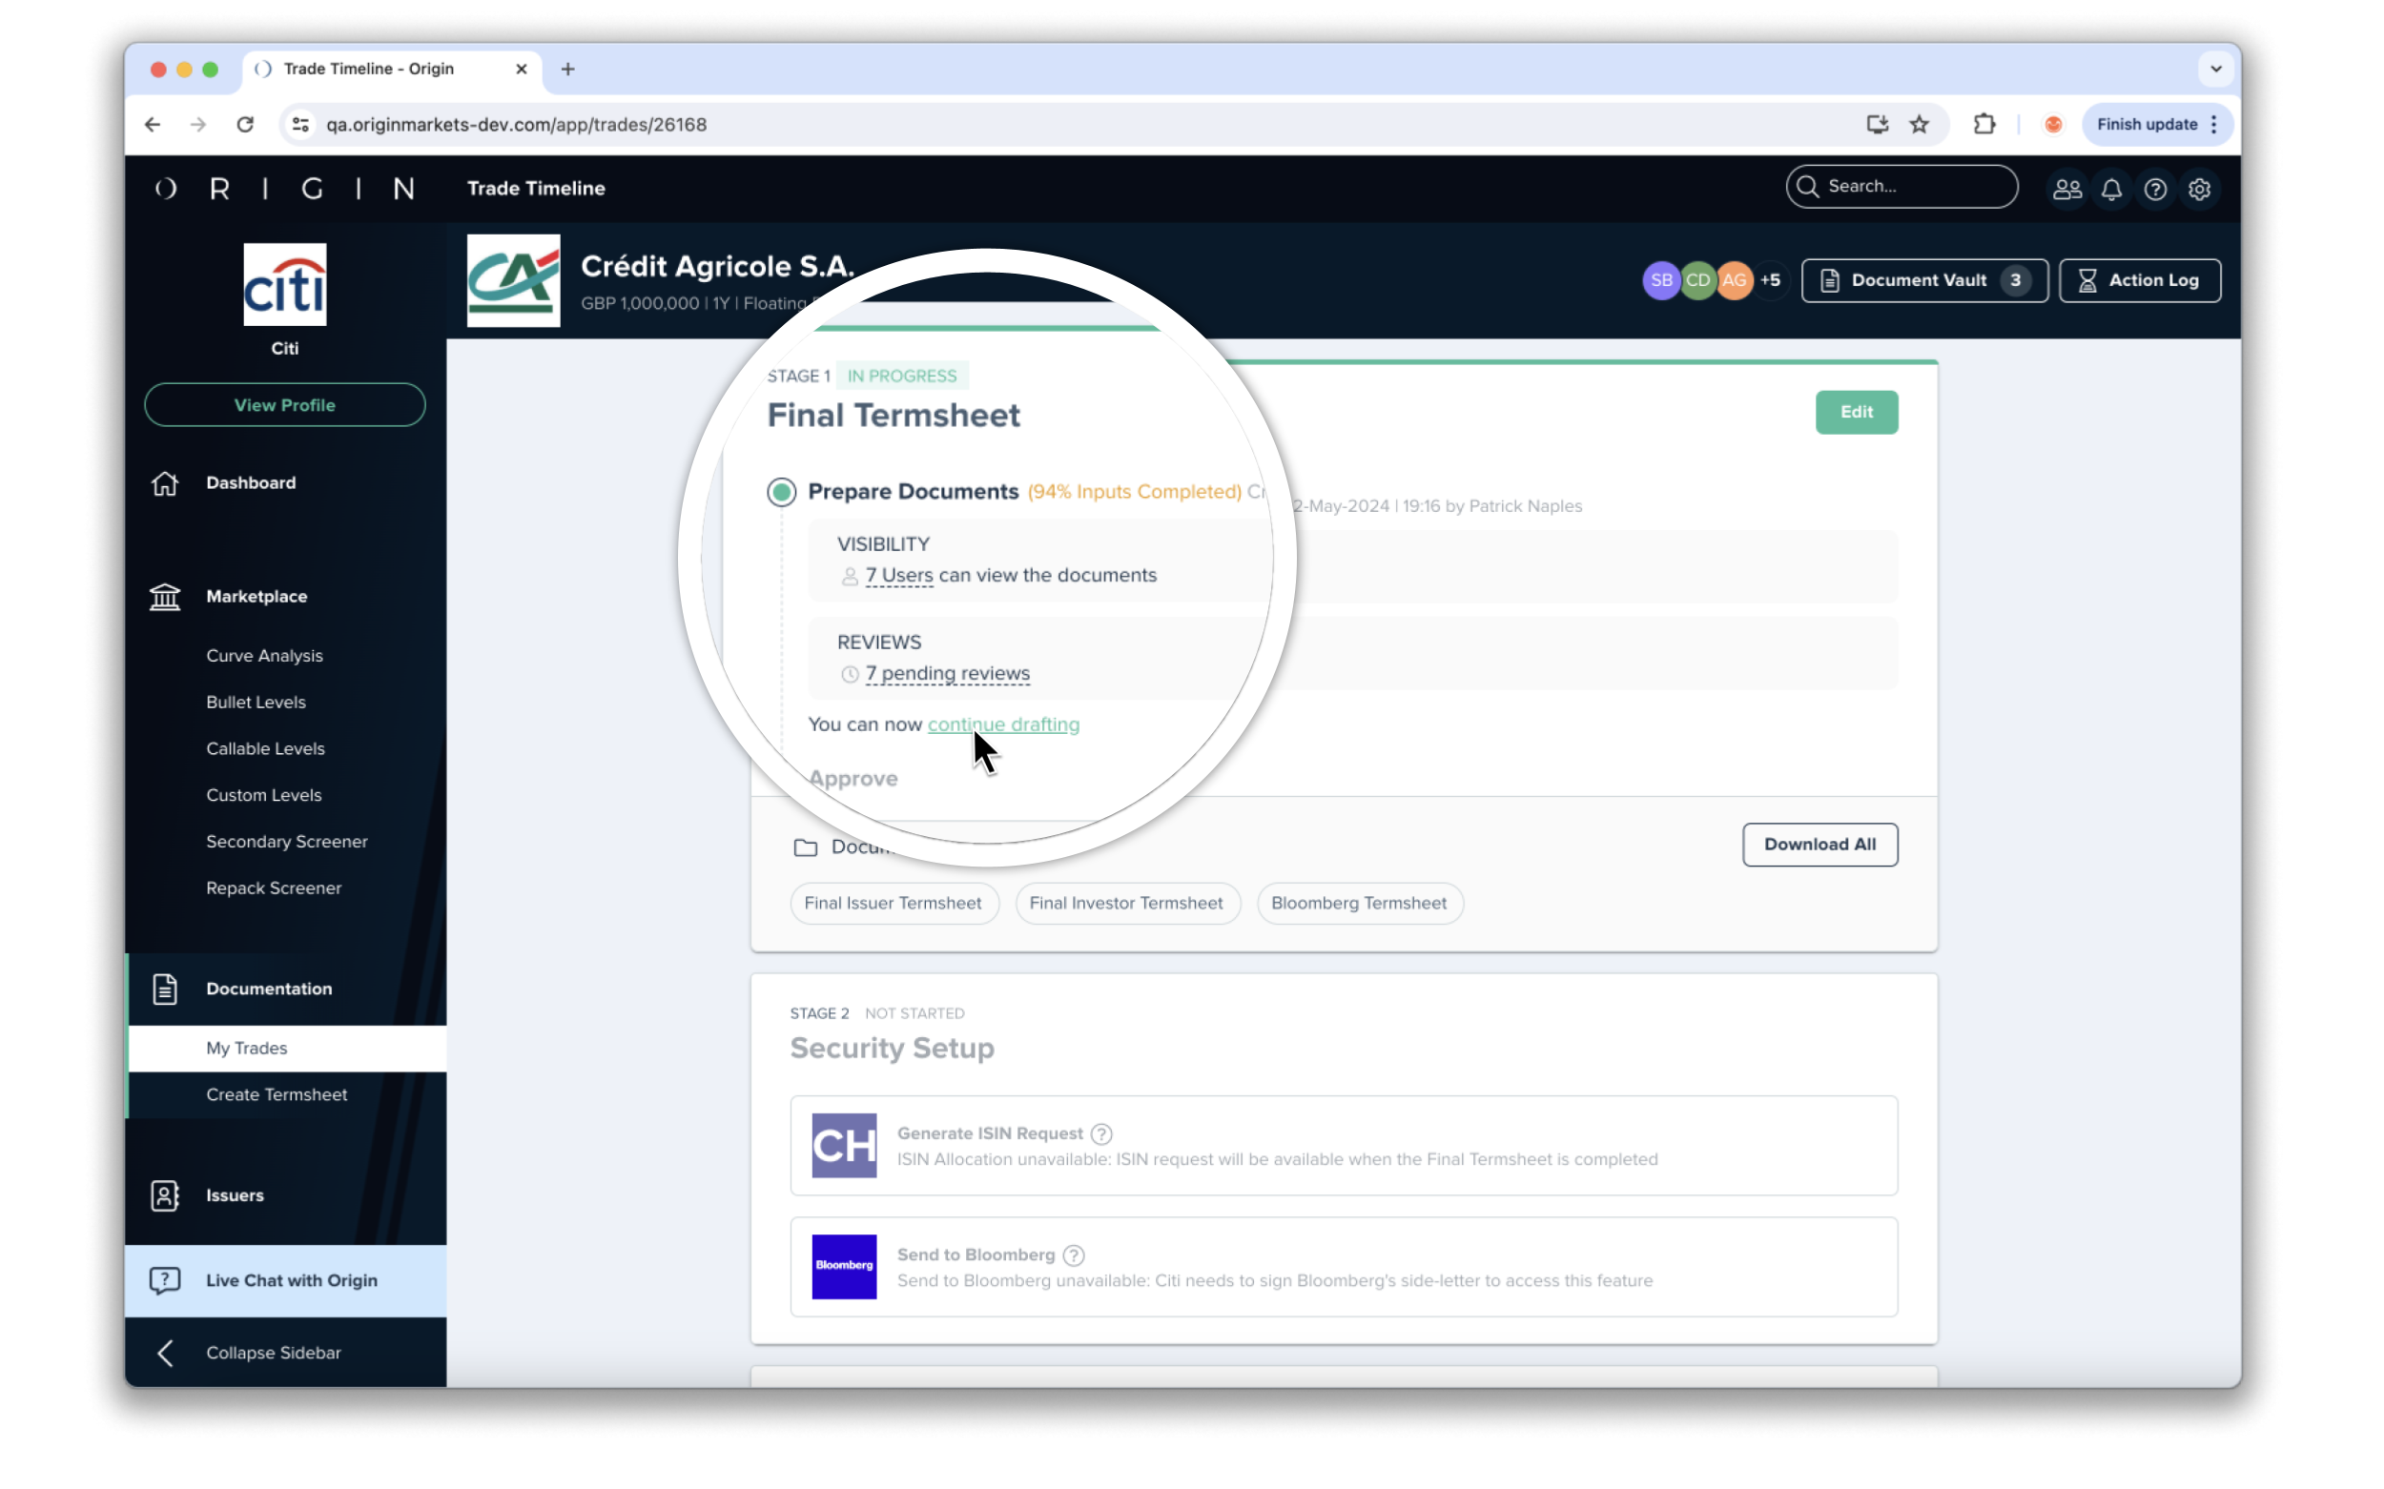Viewport: 2384px width, 1489px height.
Task: Click the browser profile avatar
Action: tap(2053, 124)
